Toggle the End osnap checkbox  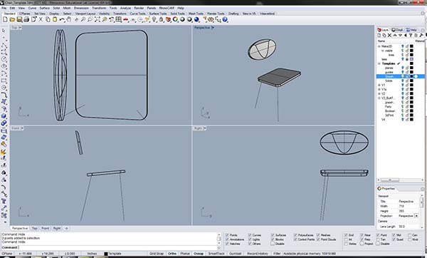346,235
